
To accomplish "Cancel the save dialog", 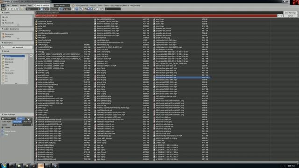I will [x=290, y=16].
